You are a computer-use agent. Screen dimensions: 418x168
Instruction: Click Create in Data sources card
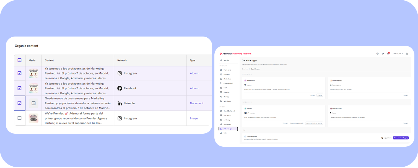click(320, 95)
